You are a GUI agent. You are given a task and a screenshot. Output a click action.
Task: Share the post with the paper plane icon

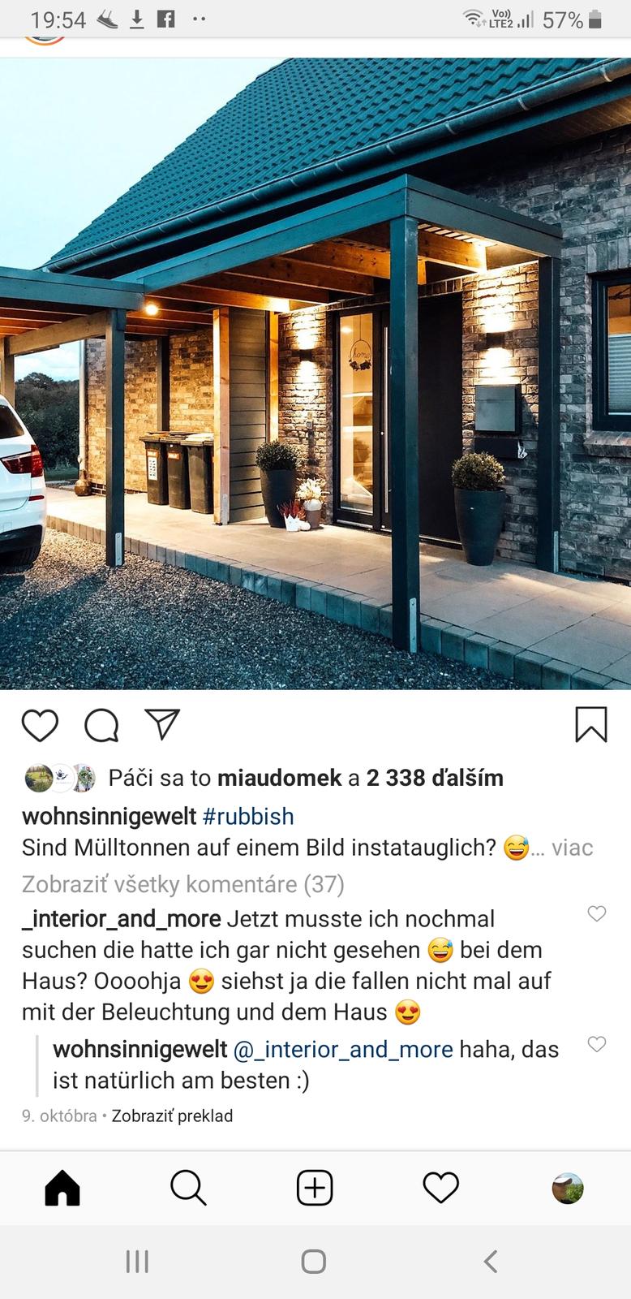pos(162,724)
